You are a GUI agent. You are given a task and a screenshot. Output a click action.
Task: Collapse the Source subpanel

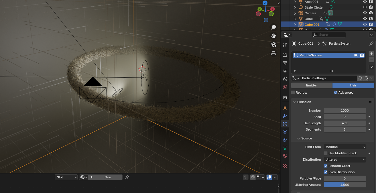[298, 138]
